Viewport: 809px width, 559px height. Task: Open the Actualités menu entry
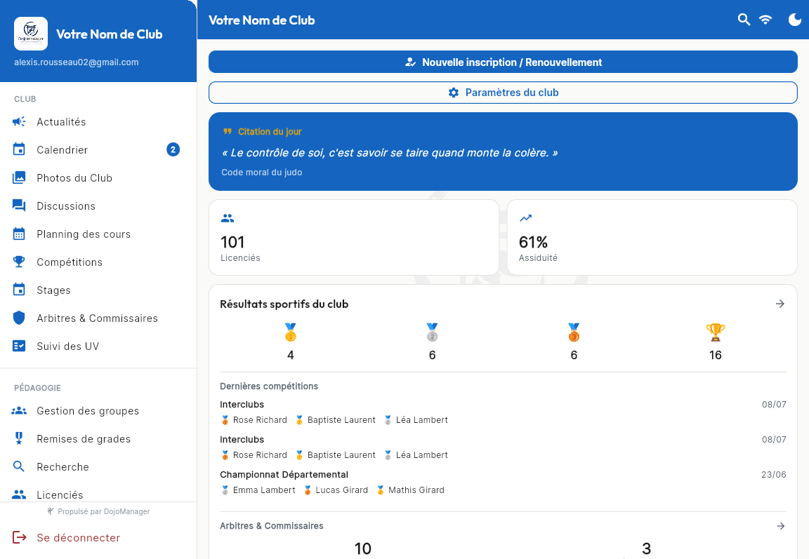coord(98,121)
